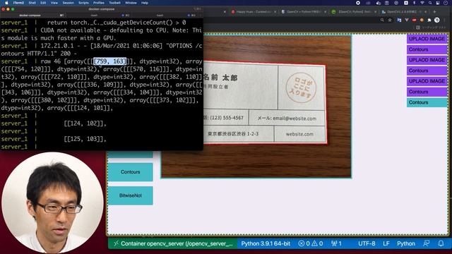Click the feedback icon in status bar
The image size is (452, 254).
tap(426, 243)
